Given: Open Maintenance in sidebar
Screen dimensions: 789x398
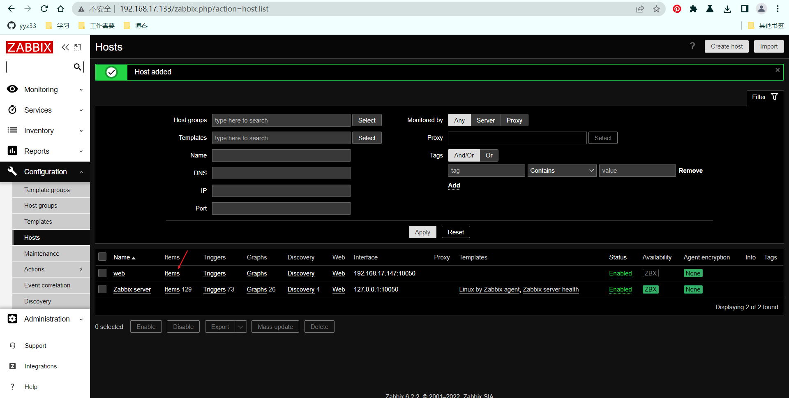Looking at the screenshot, I should (x=42, y=253).
